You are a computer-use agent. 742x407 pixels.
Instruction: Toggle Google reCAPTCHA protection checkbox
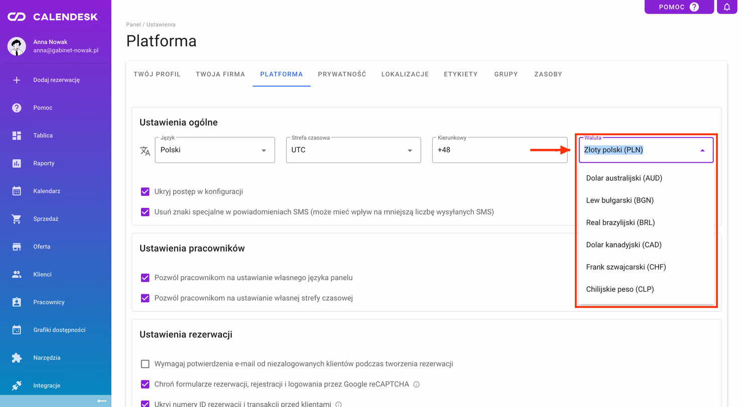145,384
